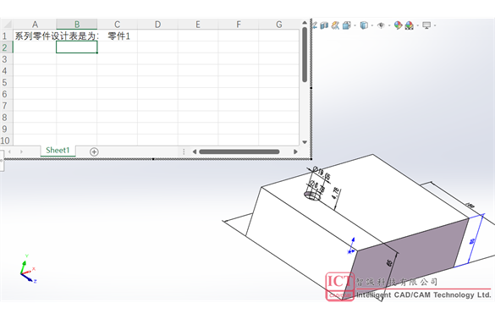The width and height of the screenshot is (495, 319).
Task: Click the Display Style cube icon
Action: click(364, 25)
